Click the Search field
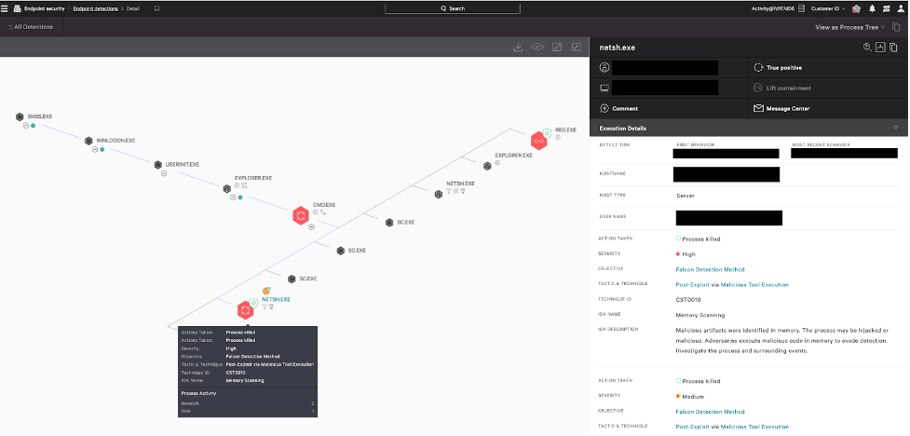This screenshot has height=436, width=910. 452,8
